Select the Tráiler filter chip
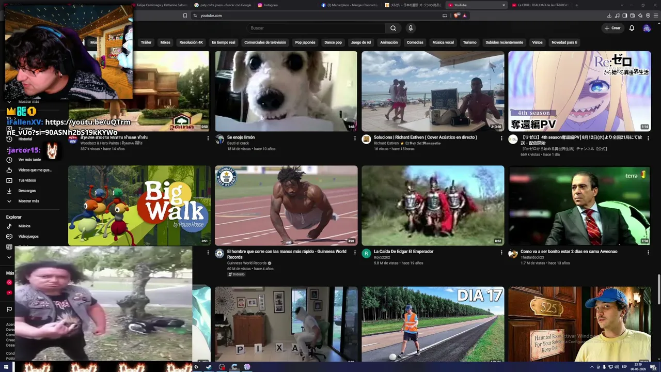 pos(146,42)
